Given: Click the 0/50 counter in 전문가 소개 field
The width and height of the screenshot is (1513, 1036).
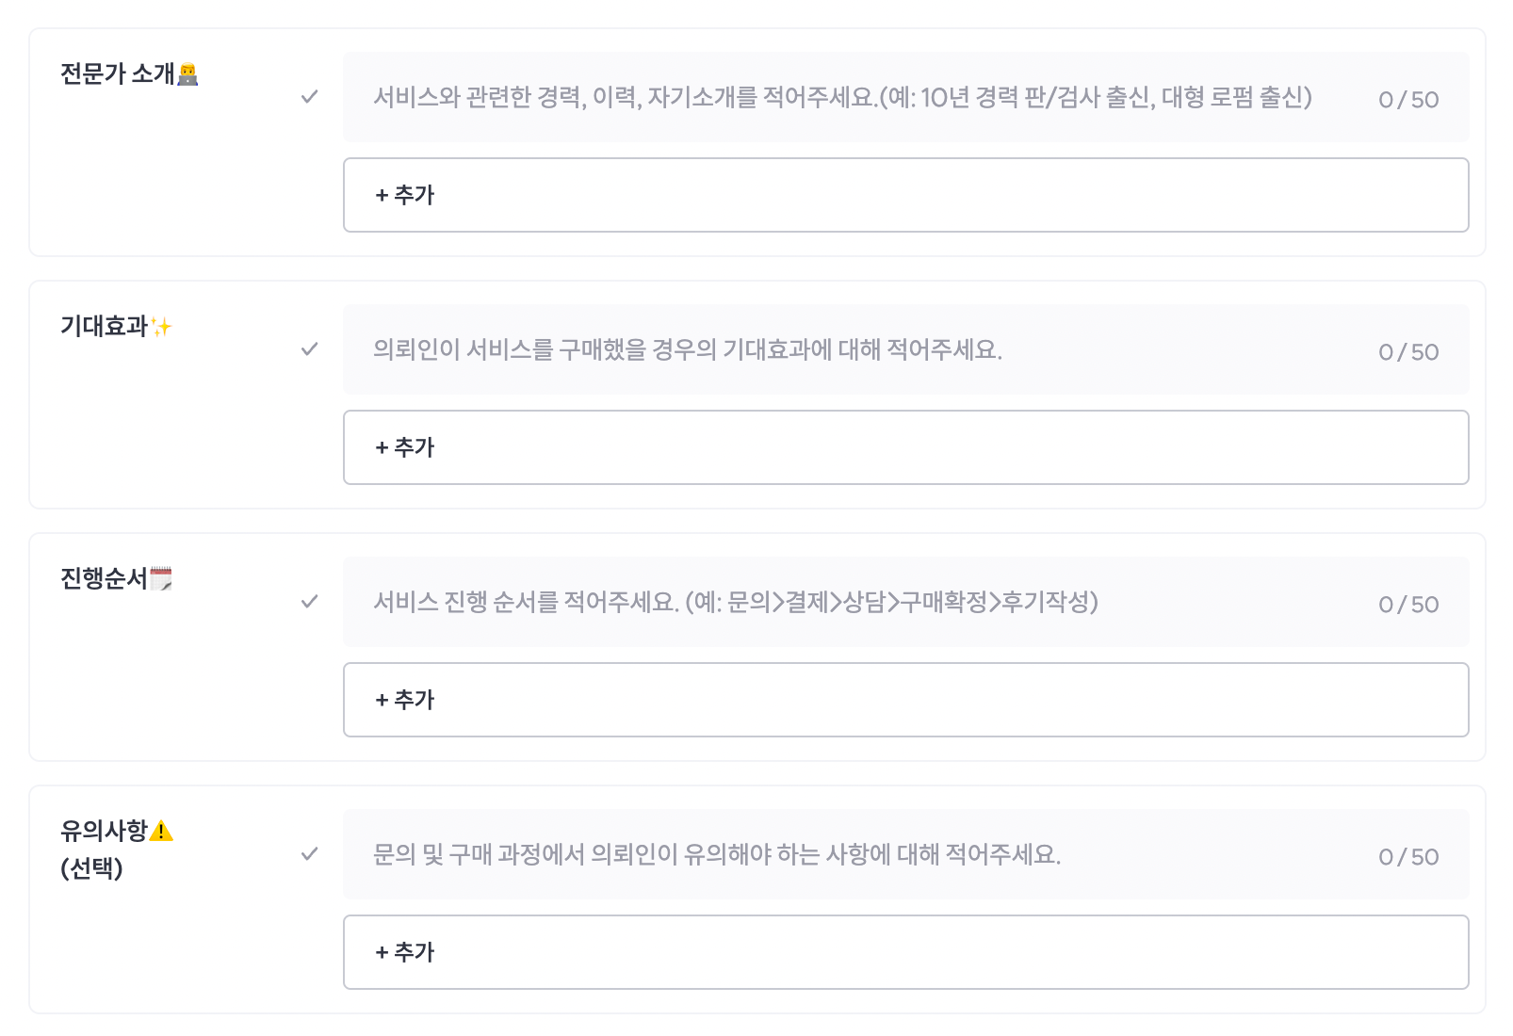Looking at the screenshot, I should (1408, 100).
